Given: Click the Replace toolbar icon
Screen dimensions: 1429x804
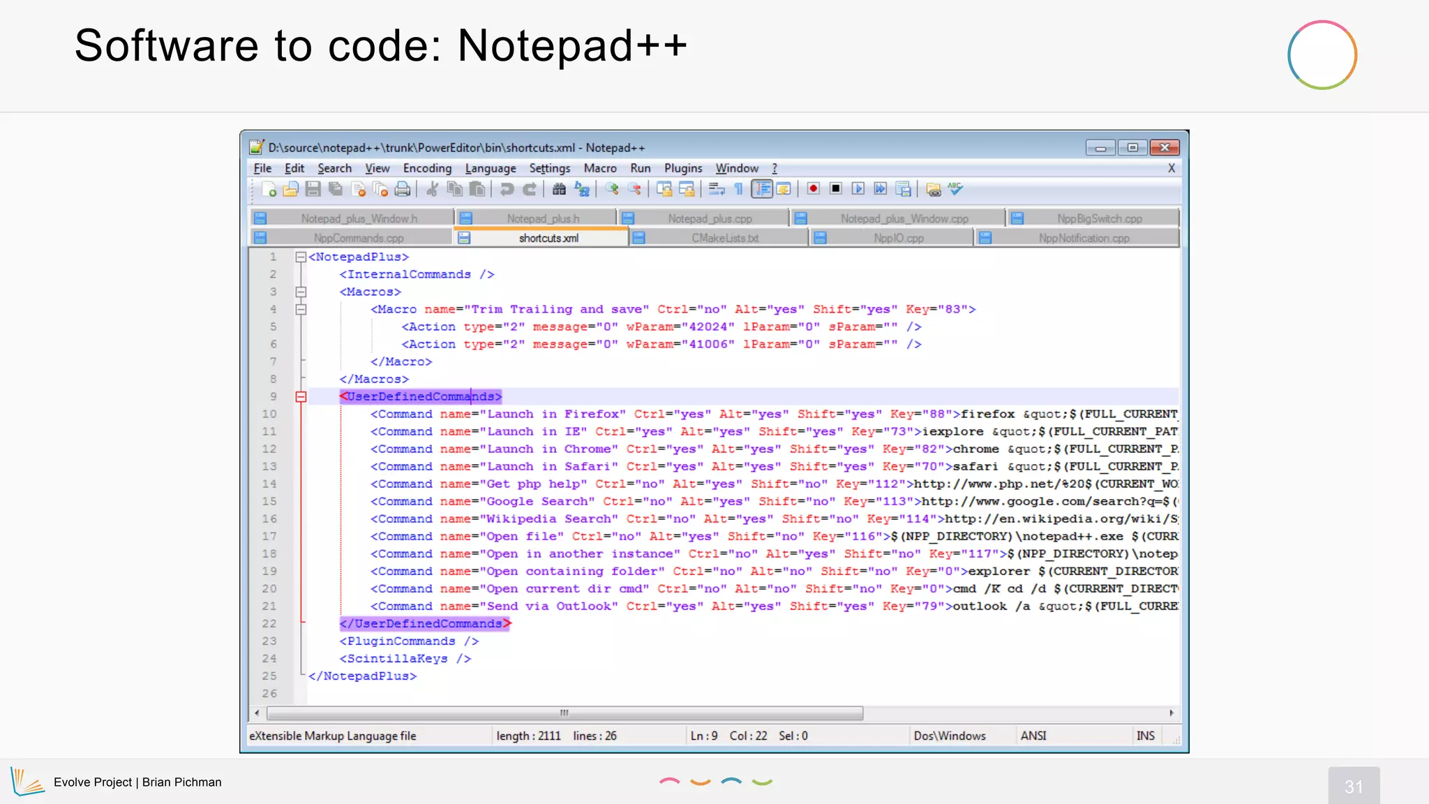Looking at the screenshot, I should tap(582, 189).
